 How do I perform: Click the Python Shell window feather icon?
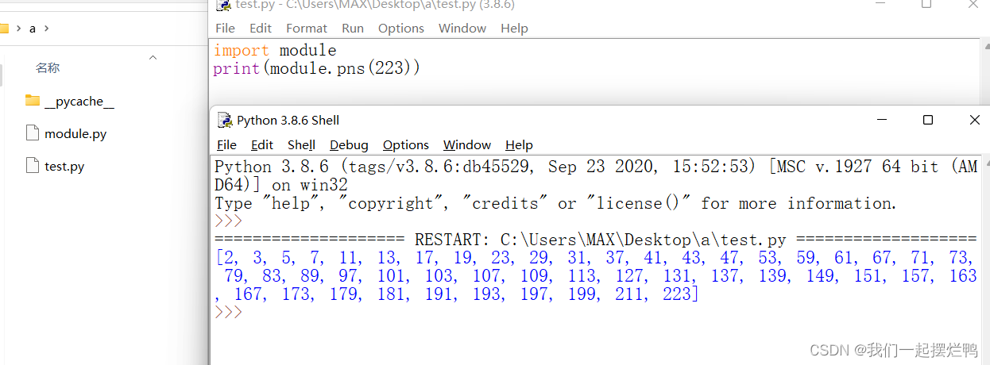click(225, 121)
